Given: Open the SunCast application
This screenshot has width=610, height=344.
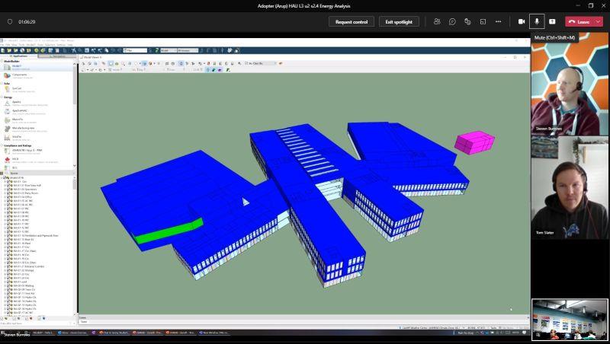Looking at the screenshot, I should (x=17, y=88).
